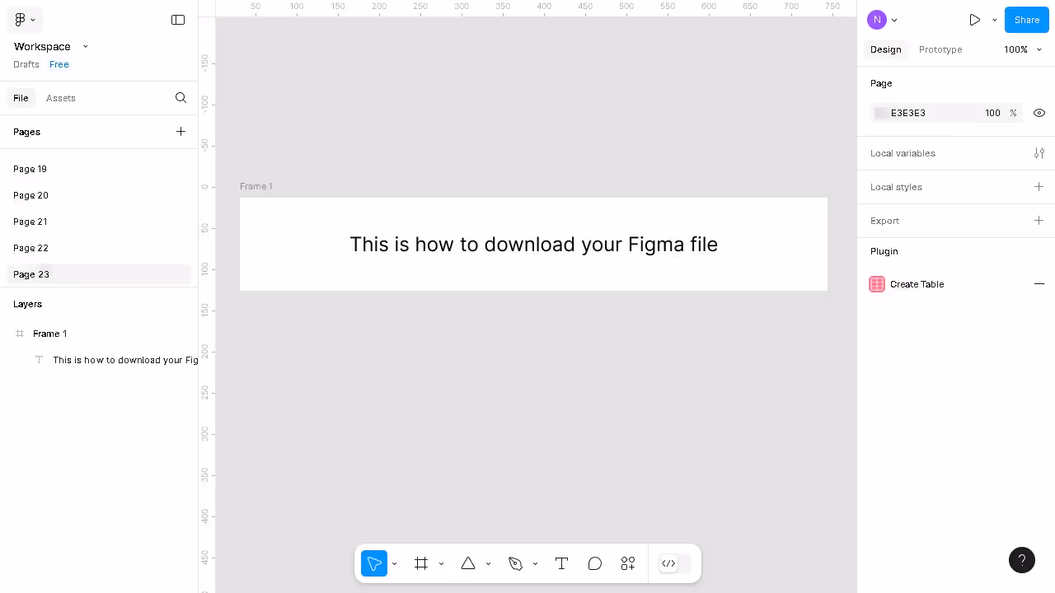The image size is (1055, 593).
Task: Click the Share button
Action: pos(1027,20)
